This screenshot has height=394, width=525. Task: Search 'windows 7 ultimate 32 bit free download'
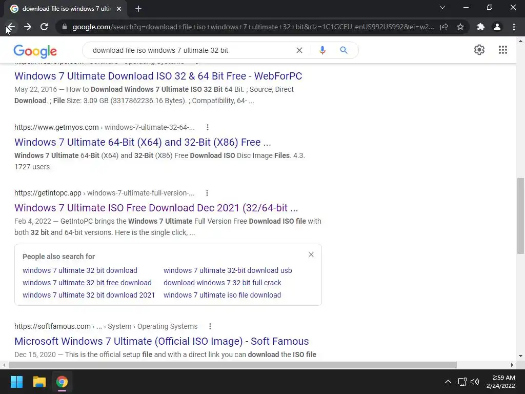click(x=87, y=283)
